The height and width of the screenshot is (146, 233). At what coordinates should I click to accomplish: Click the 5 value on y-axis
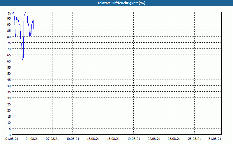(x=10, y=128)
